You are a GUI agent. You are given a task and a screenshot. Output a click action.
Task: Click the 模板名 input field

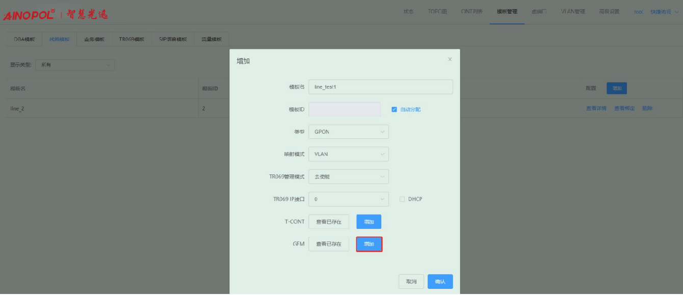(380, 87)
